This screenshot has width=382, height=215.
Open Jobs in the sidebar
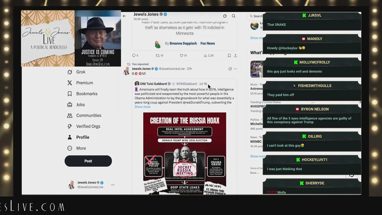(x=76, y=105)
